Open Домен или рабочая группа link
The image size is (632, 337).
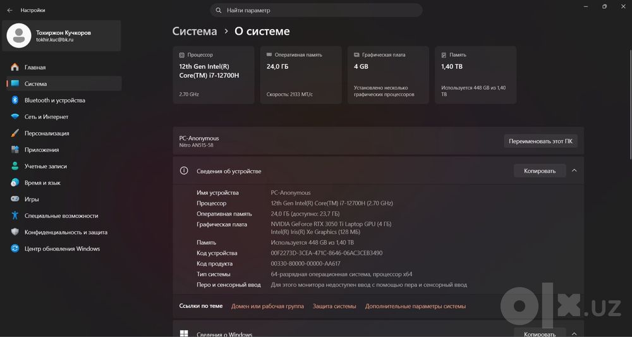pos(267,307)
